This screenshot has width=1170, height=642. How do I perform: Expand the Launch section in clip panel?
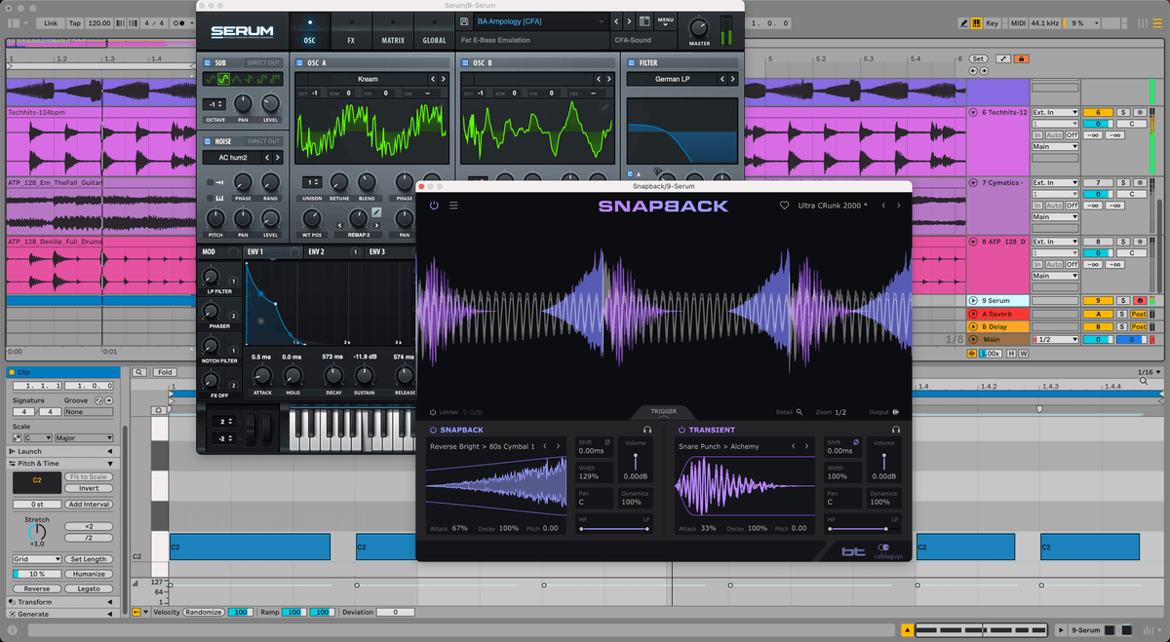coord(109,451)
